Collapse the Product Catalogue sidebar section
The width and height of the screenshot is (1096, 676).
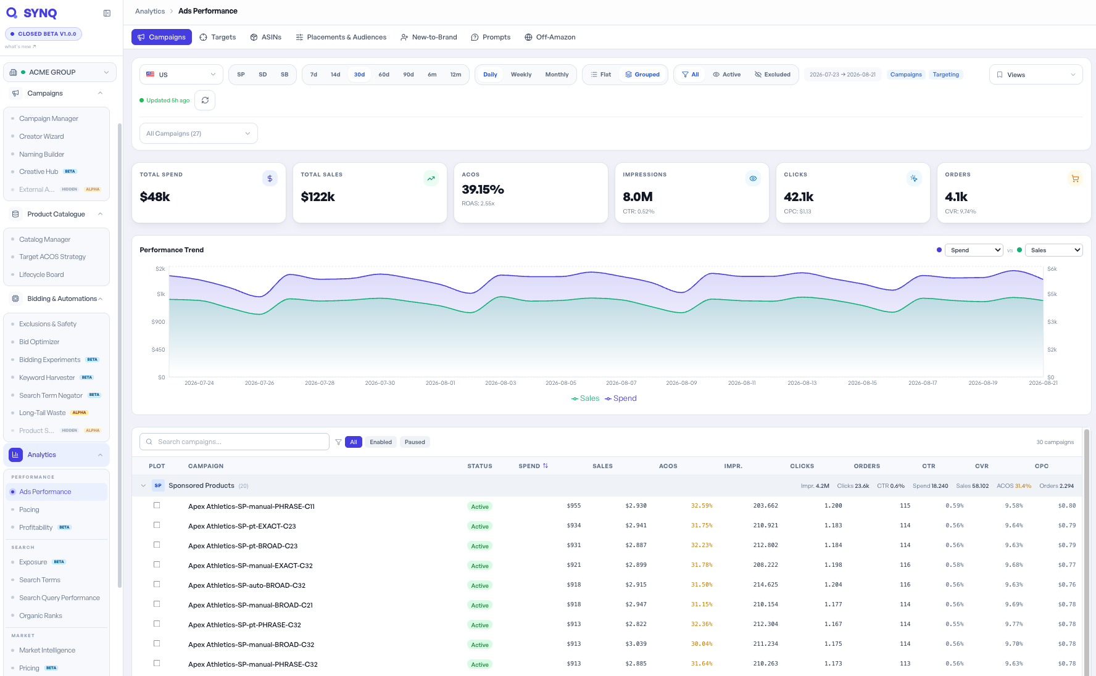point(100,214)
